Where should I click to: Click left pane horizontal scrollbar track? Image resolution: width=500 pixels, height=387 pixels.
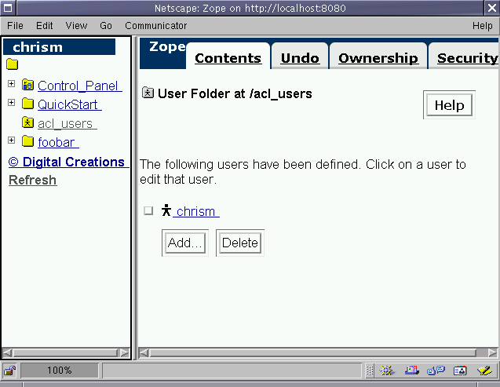tap(65, 353)
